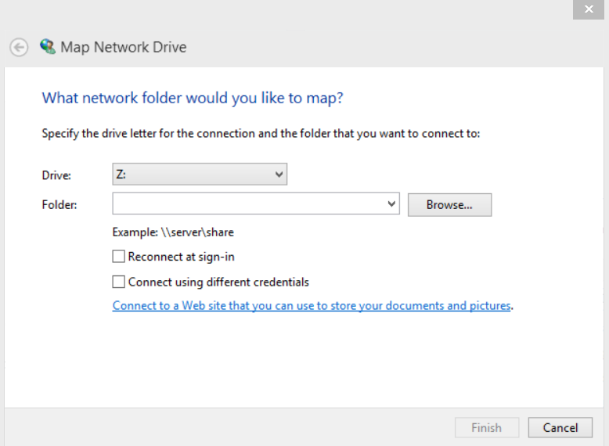Tick the Connect using different credentials checkbox
The image size is (609, 446).
tap(119, 282)
